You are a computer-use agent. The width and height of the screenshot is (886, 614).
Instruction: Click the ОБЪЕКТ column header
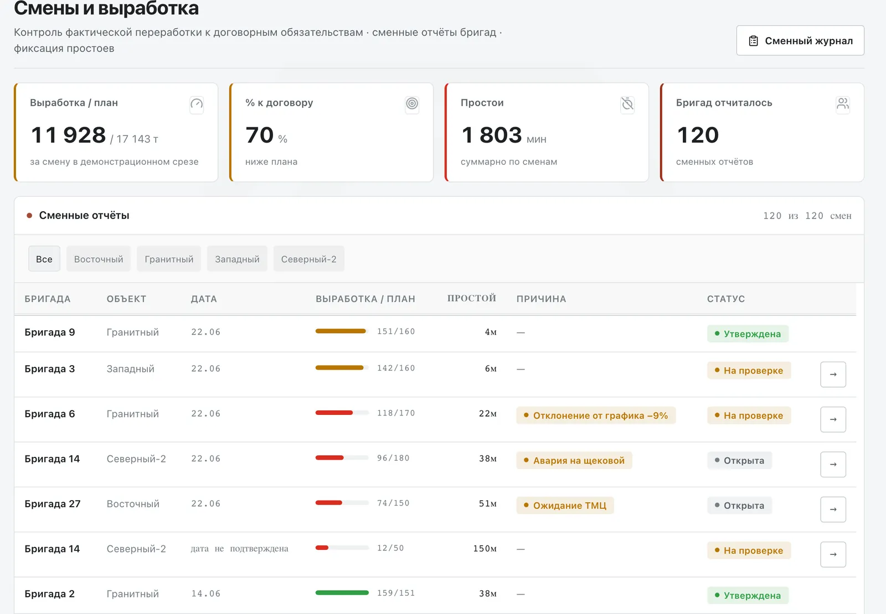point(126,299)
